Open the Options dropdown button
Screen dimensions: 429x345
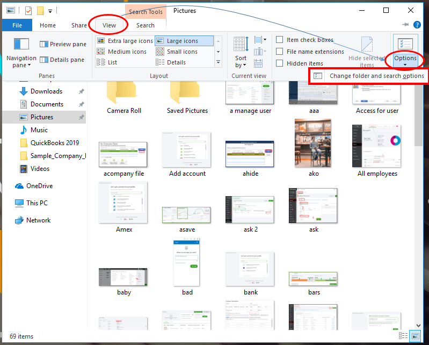point(405,51)
